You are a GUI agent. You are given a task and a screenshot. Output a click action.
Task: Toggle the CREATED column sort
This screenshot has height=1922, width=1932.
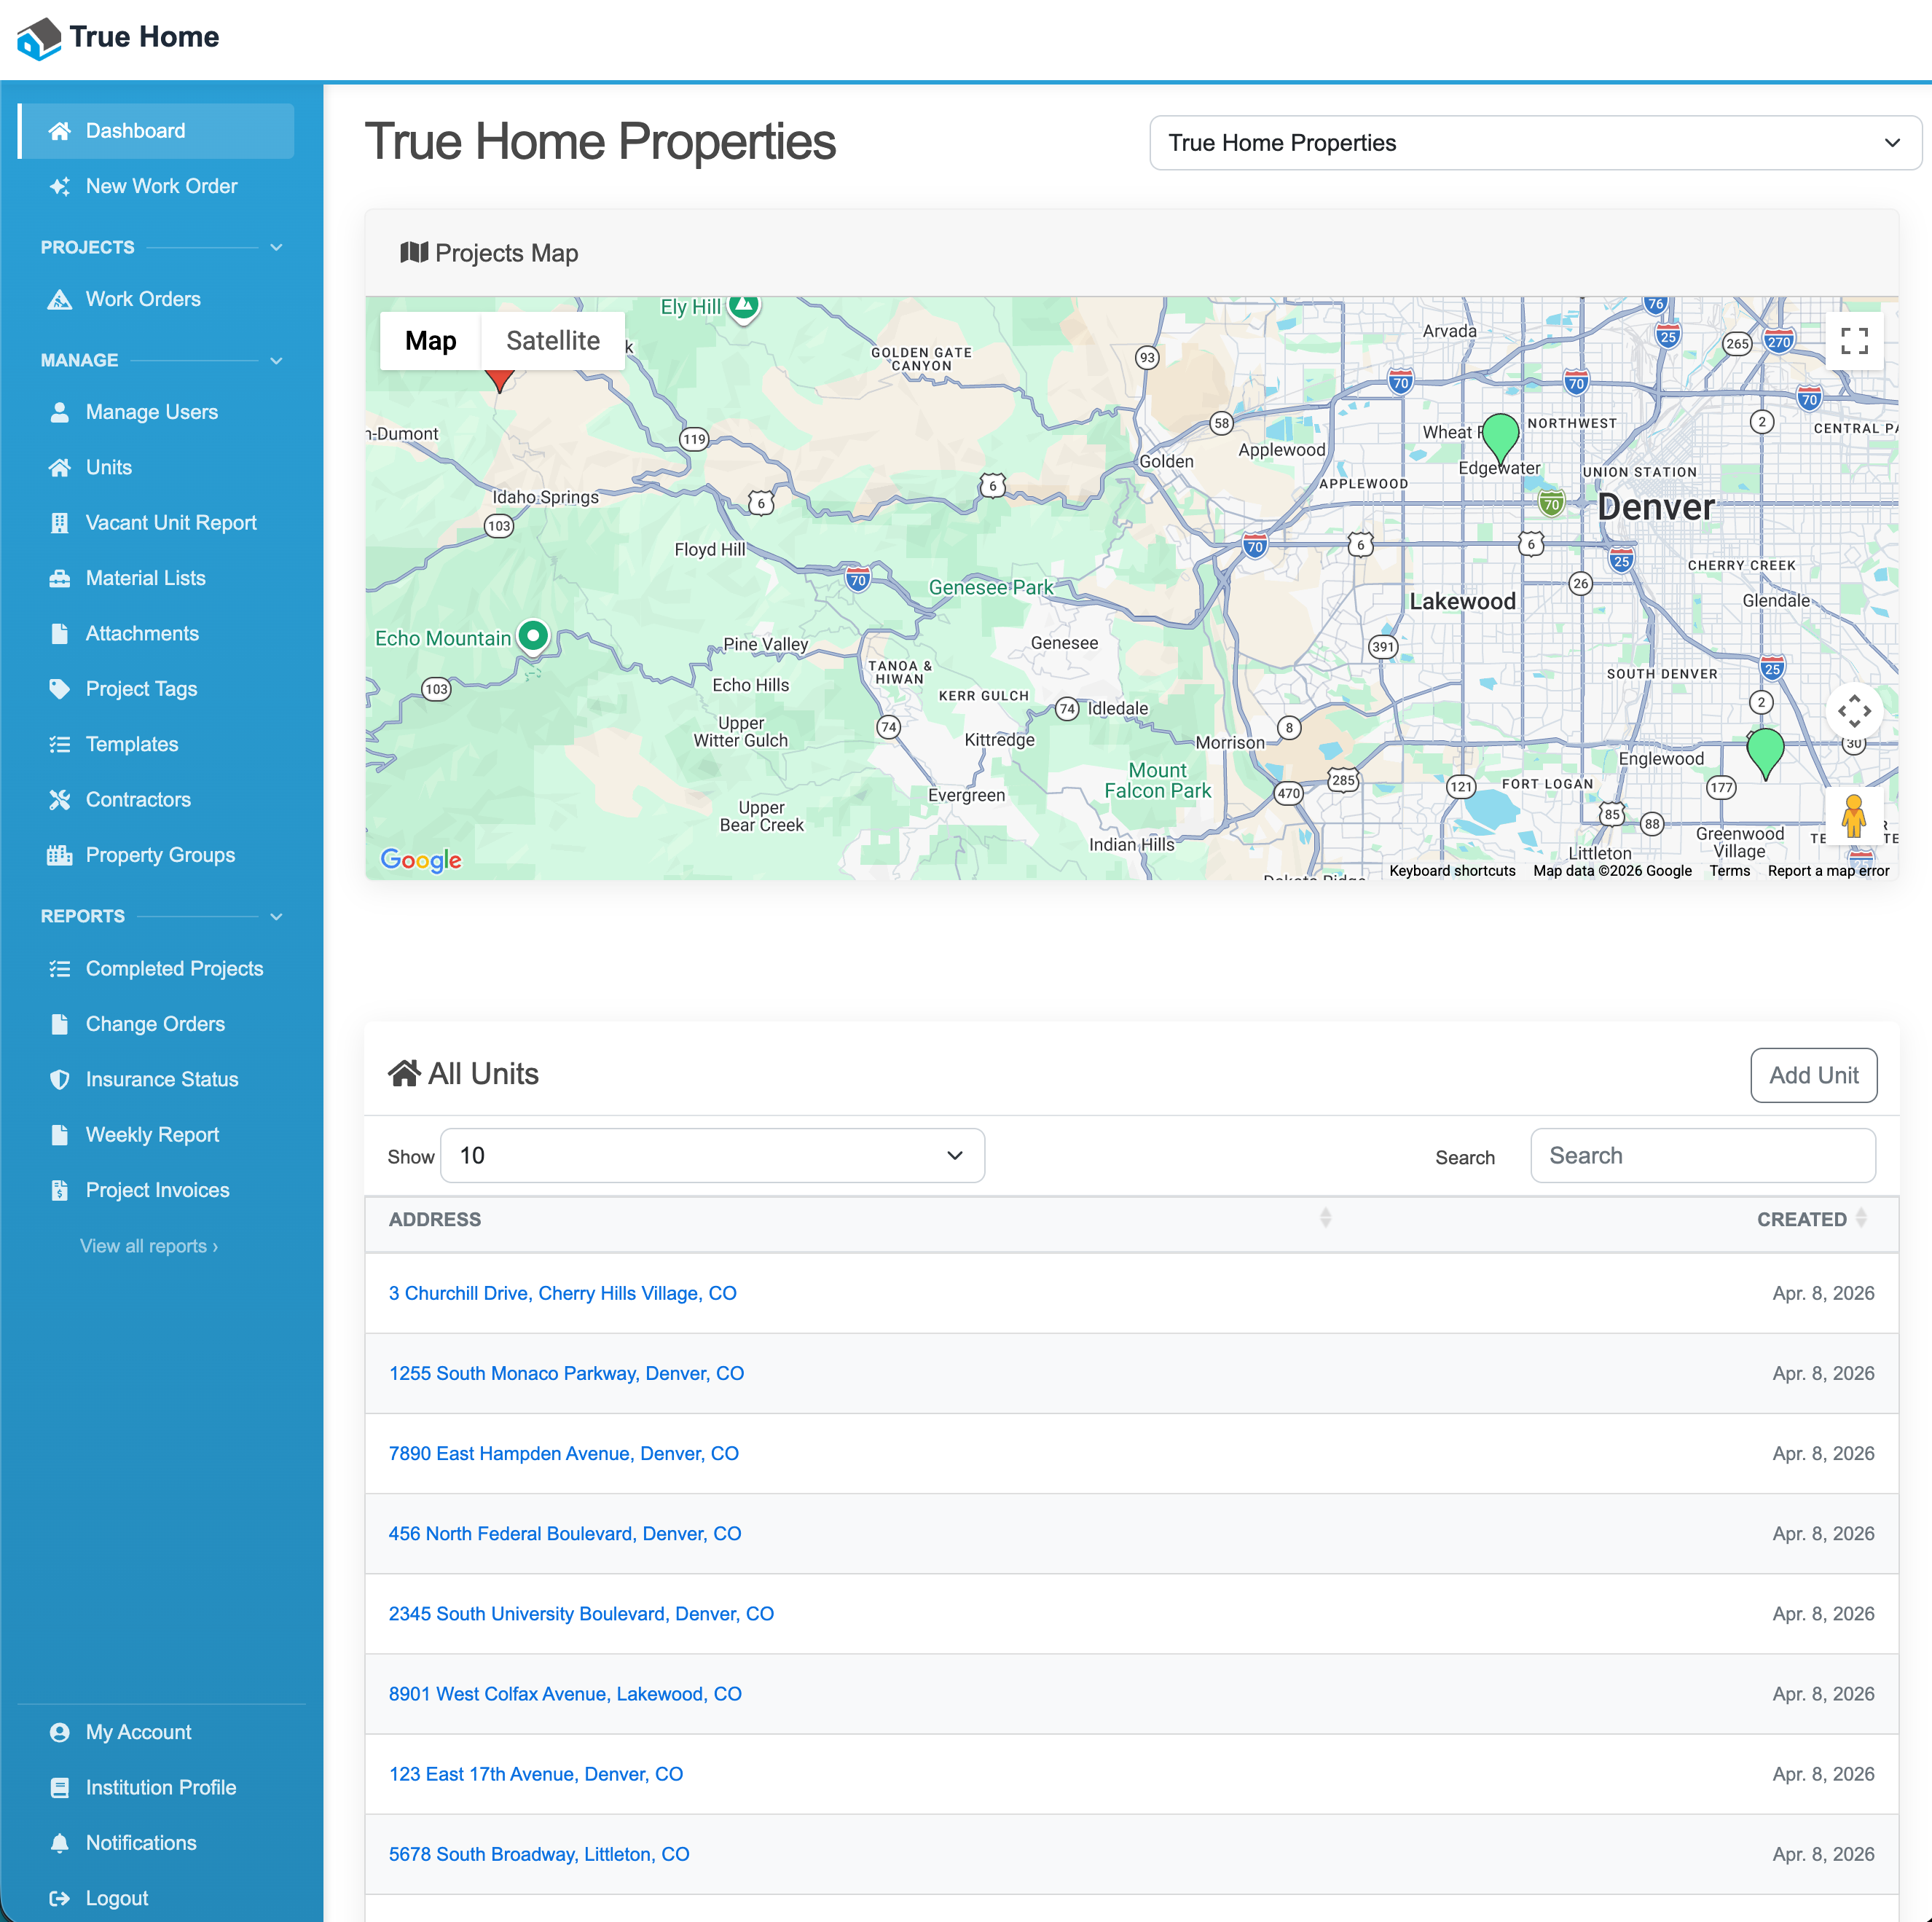1810,1219
